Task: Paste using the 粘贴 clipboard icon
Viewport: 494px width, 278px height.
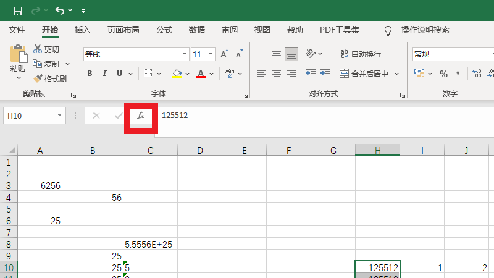Action: 19,54
